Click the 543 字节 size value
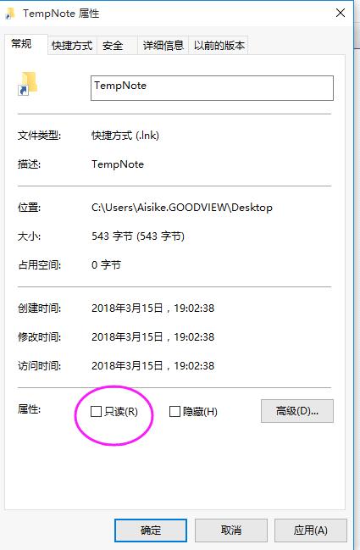This screenshot has height=550, width=360. [x=138, y=236]
